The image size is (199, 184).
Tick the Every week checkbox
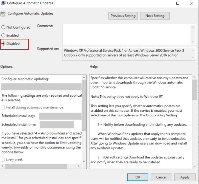click(x=3, y=159)
